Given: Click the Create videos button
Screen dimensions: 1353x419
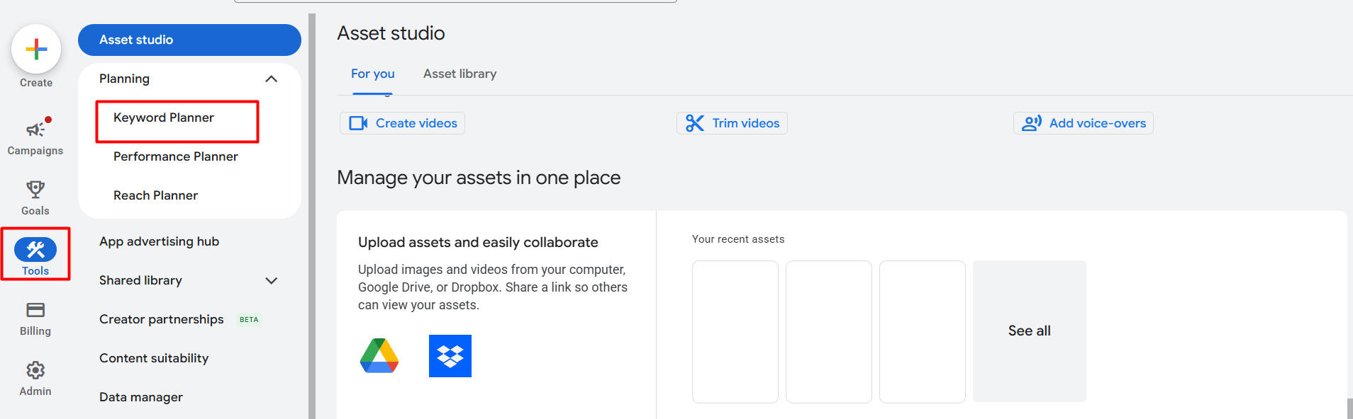Looking at the screenshot, I should tap(402, 123).
